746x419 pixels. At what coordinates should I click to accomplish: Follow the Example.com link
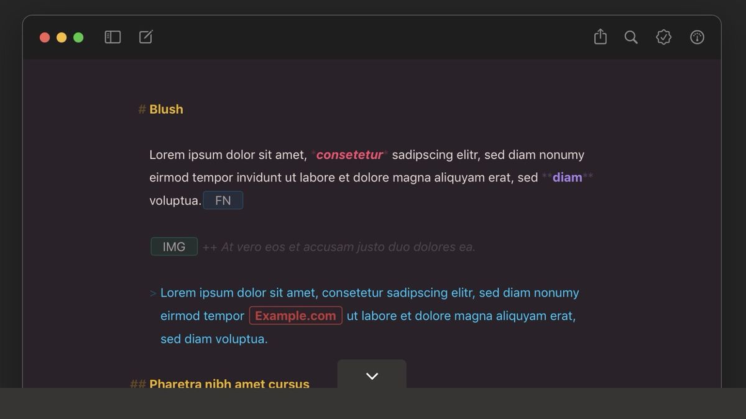point(295,316)
